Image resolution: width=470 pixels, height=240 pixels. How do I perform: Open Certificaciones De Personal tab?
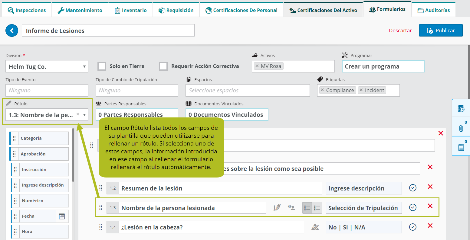tap(242, 10)
